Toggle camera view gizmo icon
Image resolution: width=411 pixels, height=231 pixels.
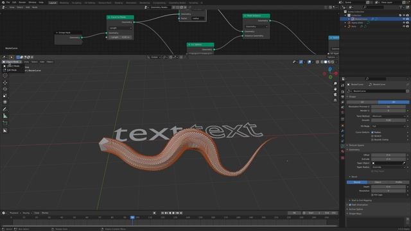pos(335,94)
